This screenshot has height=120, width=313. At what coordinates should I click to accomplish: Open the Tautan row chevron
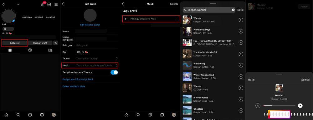(x=117, y=58)
